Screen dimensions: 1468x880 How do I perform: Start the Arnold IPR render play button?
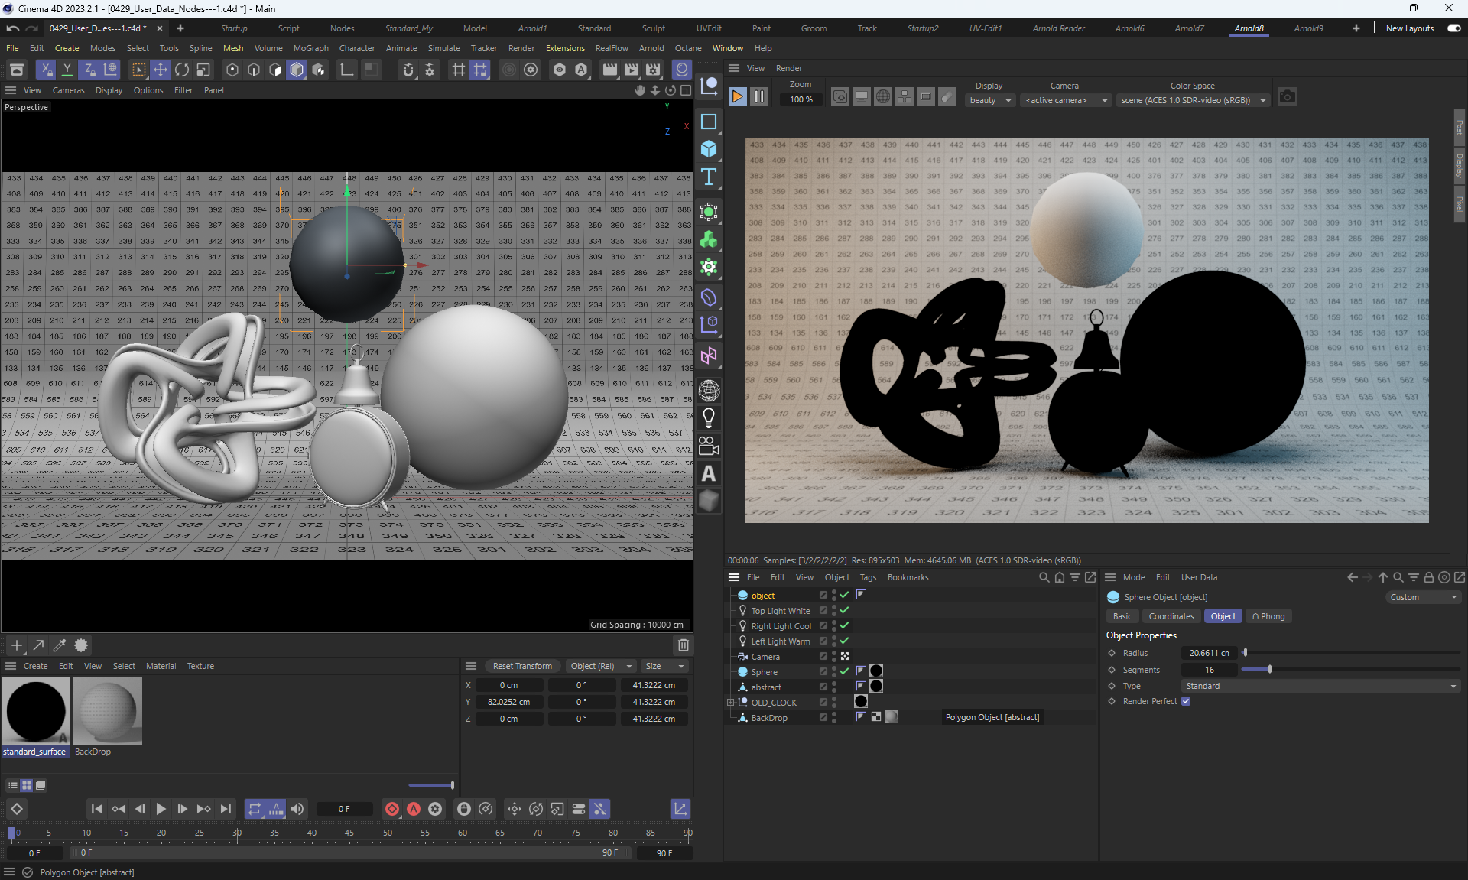(x=737, y=97)
